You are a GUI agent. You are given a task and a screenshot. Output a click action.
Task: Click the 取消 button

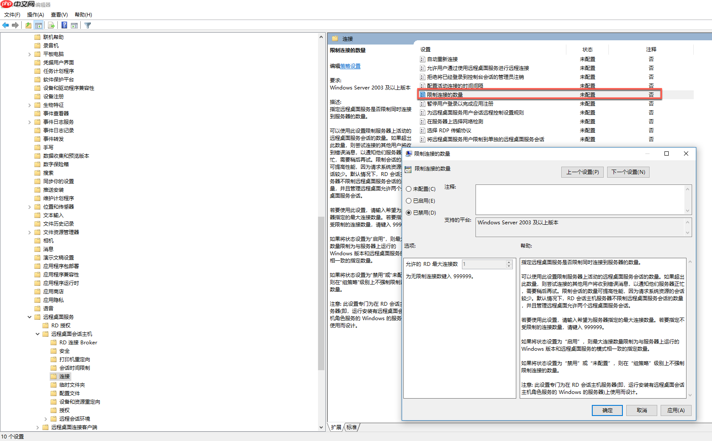click(642, 410)
